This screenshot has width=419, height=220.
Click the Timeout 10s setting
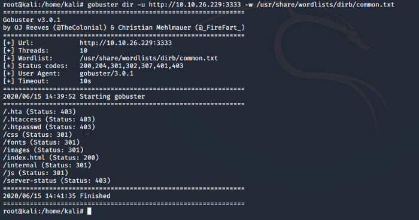click(x=47, y=81)
